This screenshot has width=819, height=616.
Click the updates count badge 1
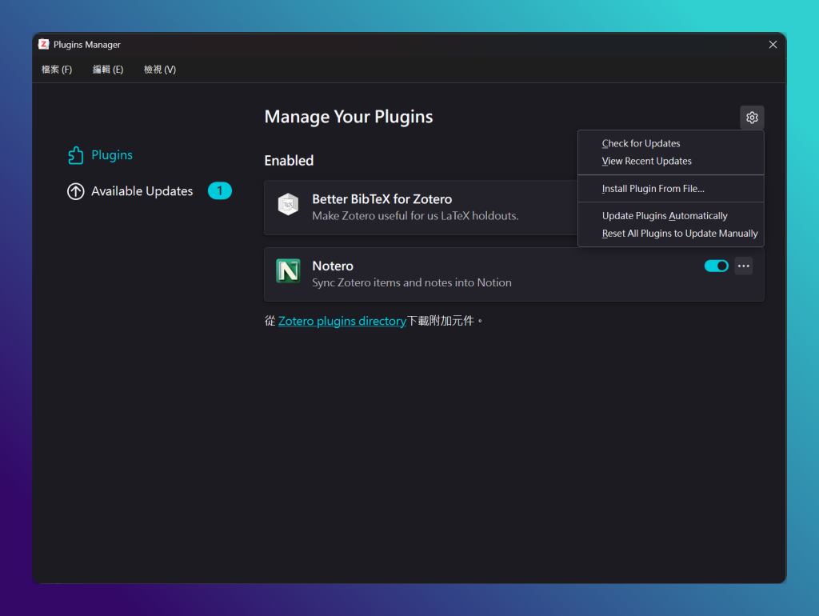point(219,190)
